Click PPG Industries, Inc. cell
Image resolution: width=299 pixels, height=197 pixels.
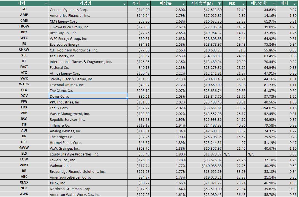pyautogui.click(x=88, y=102)
